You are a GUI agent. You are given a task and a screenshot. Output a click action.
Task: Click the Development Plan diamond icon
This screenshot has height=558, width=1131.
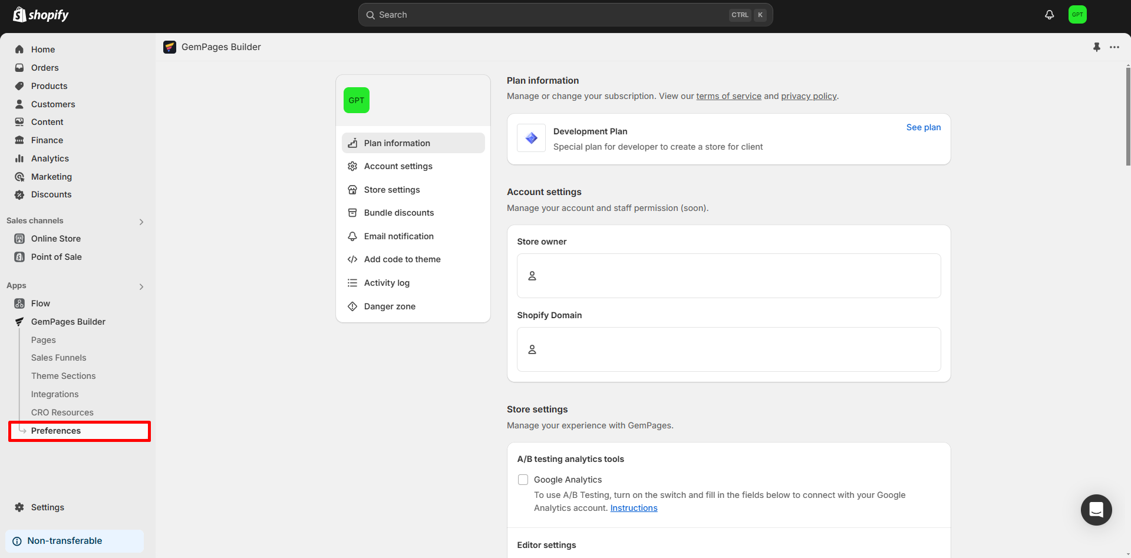click(531, 138)
